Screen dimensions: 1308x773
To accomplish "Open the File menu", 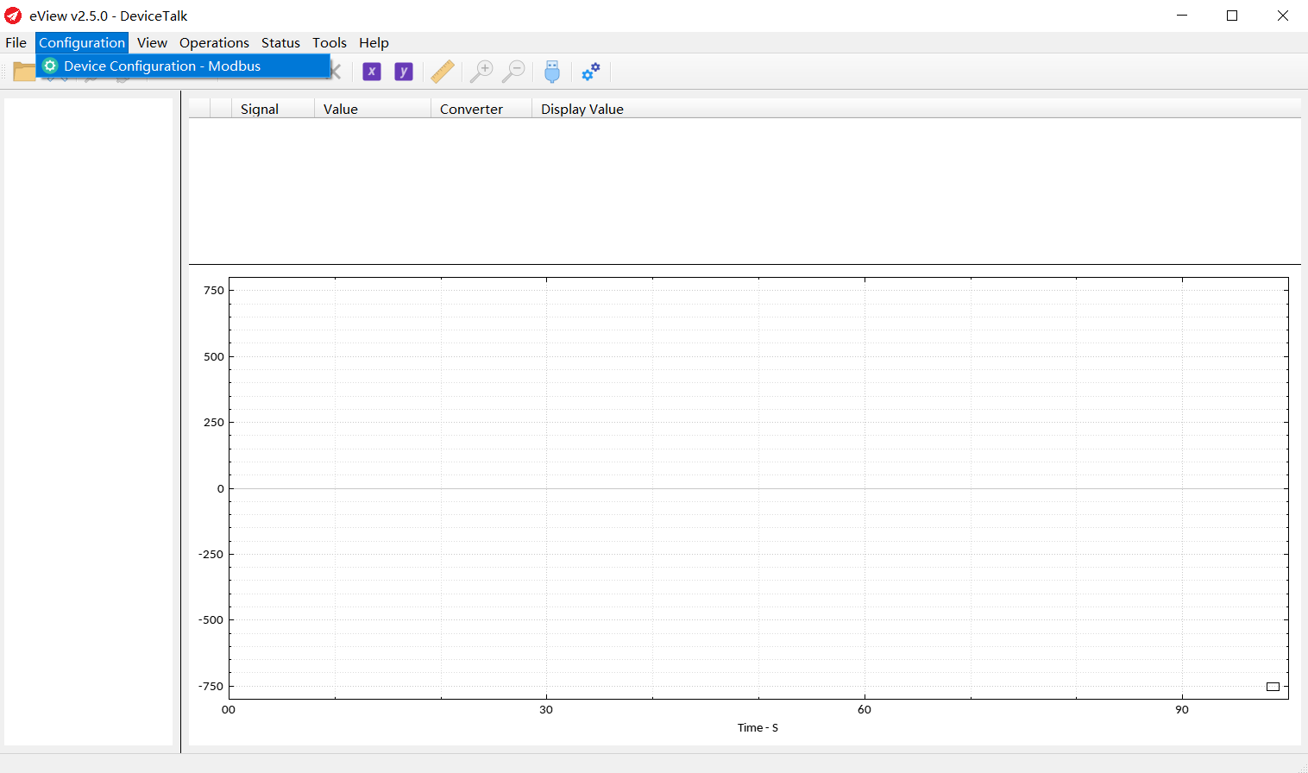I will tap(16, 42).
